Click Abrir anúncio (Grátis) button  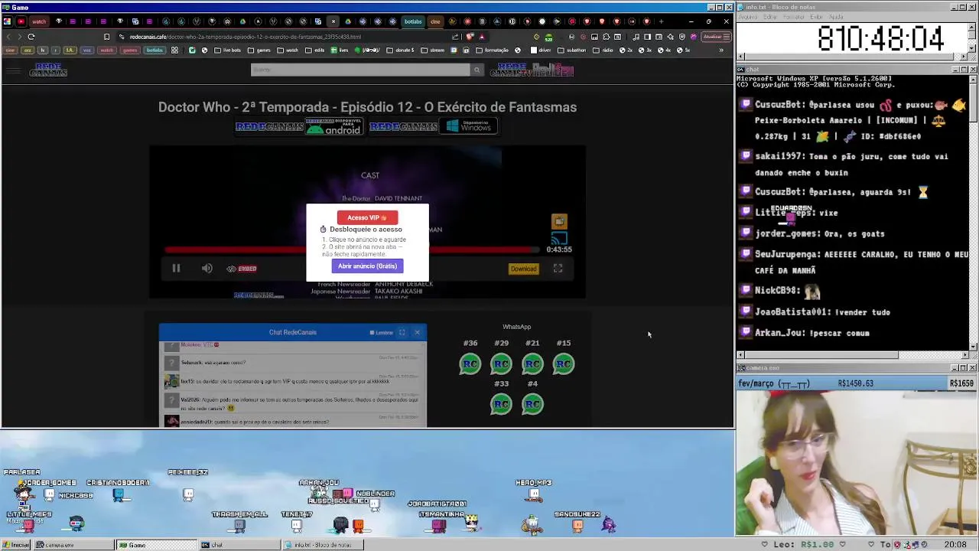tap(367, 266)
